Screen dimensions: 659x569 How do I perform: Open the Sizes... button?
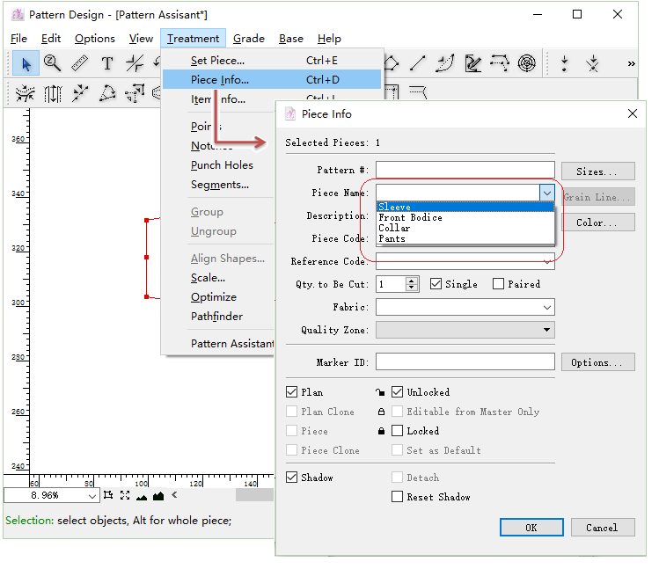pyautogui.click(x=598, y=171)
